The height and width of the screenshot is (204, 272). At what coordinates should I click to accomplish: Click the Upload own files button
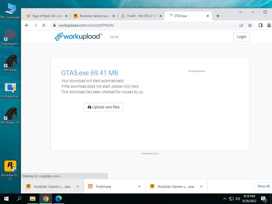click(x=104, y=107)
